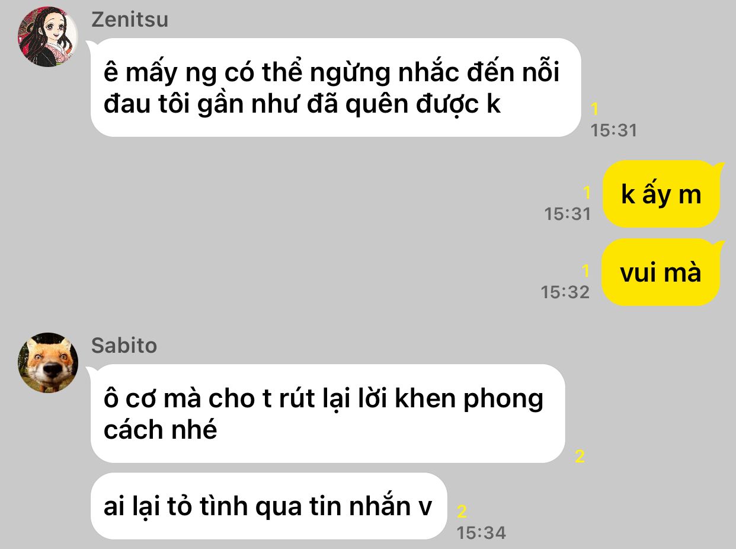The width and height of the screenshot is (736, 549).
Task: Click read count beside "cách nhé" bubble
Action: pyautogui.click(x=580, y=456)
